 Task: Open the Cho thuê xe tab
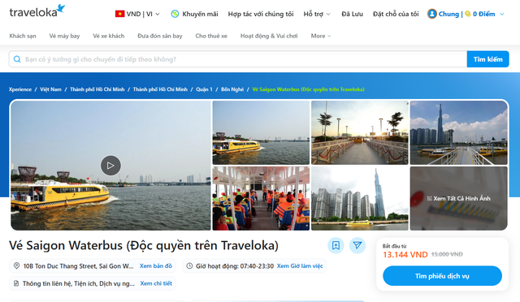click(211, 36)
